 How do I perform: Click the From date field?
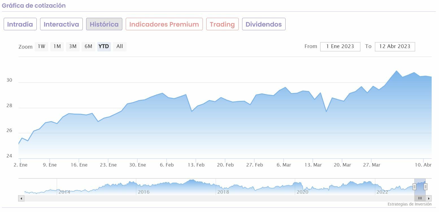(x=340, y=47)
